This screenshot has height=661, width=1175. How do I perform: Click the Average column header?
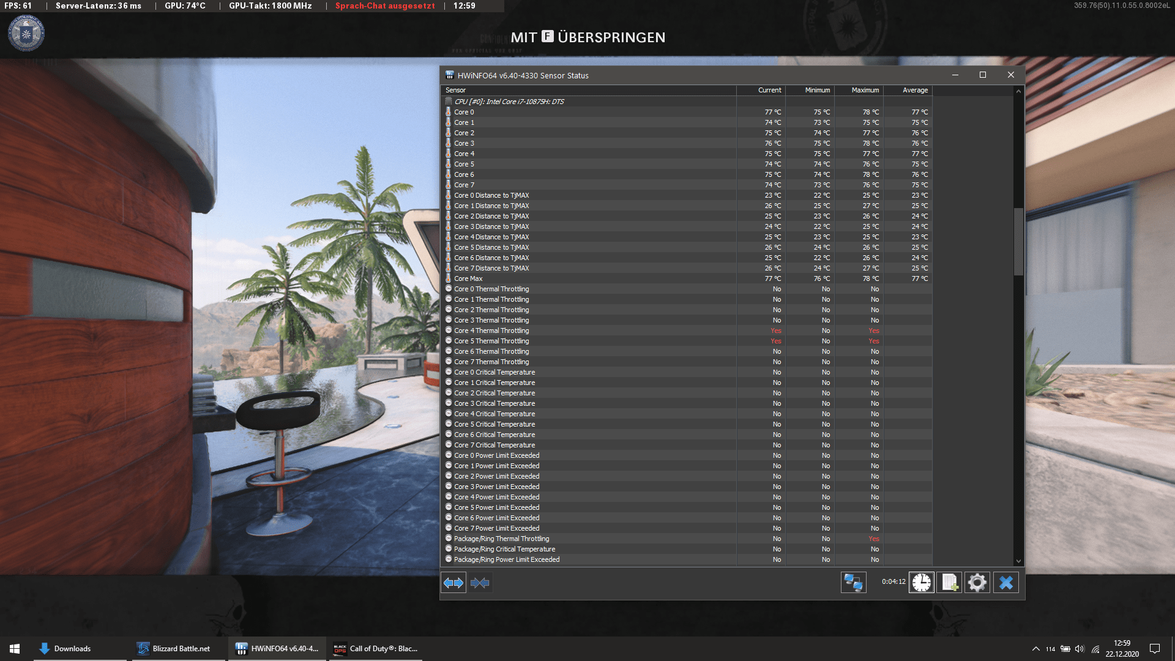click(908, 90)
